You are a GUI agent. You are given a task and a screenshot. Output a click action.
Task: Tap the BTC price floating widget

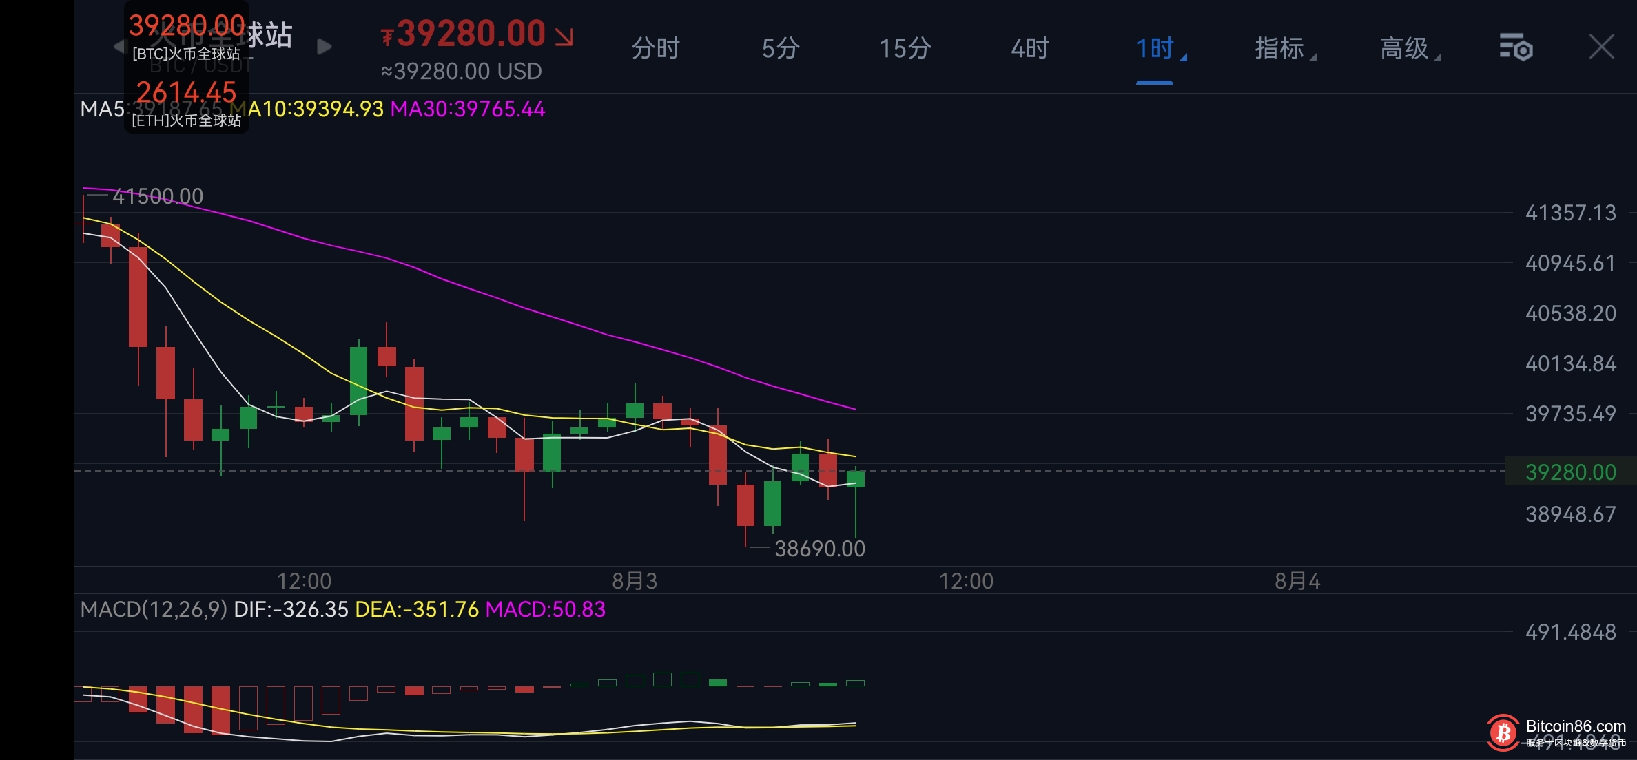coord(186,36)
